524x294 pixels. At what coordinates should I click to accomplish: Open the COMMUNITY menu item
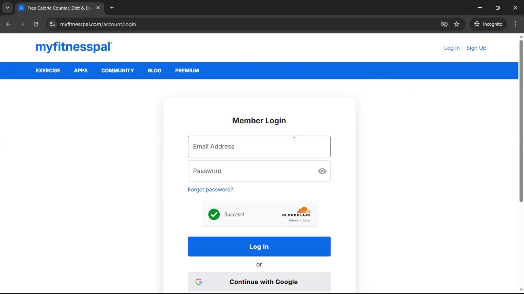tap(118, 71)
